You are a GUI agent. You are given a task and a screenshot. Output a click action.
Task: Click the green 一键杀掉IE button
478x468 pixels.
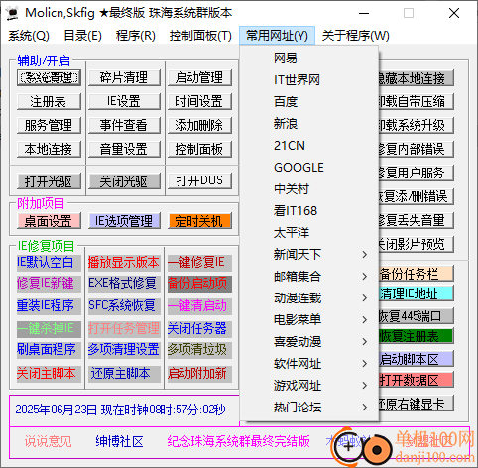click(x=49, y=328)
